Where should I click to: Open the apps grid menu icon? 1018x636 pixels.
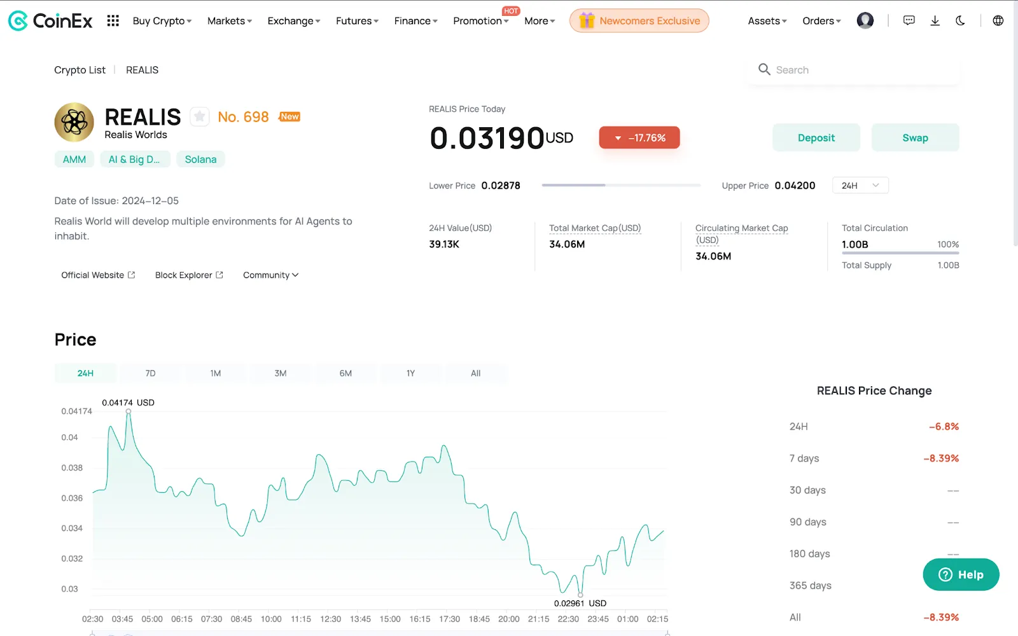click(113, 21)
